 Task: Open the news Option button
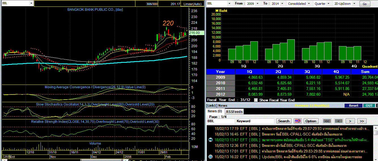(311, 121)
